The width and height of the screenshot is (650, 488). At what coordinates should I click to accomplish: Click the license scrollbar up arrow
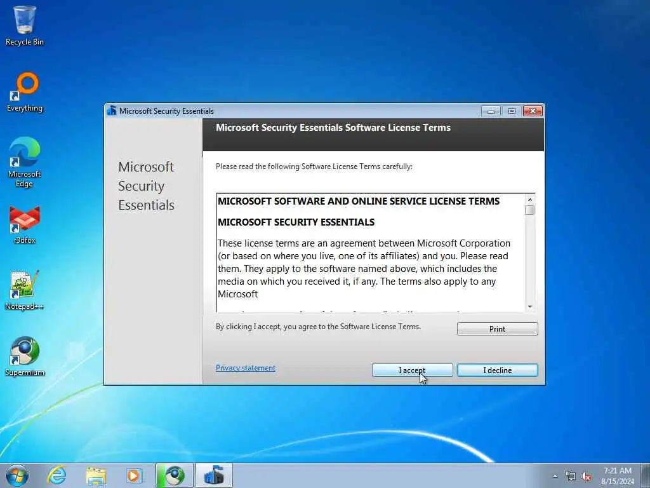tap(529, 200)
